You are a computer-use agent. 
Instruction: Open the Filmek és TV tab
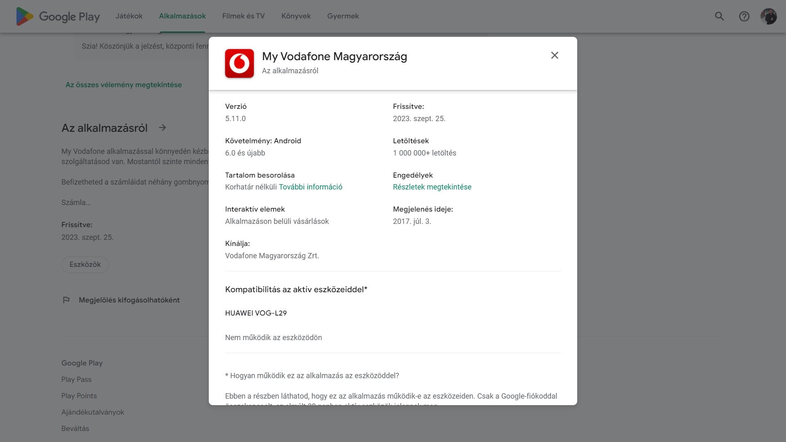coord(243,16)
